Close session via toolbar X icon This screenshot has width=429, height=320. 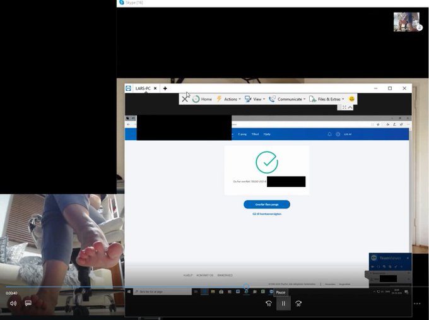point(185,99)
